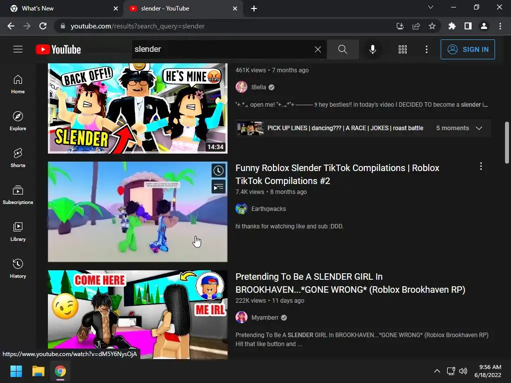This screenshot has height=383, width=511.
Task: Open the network icon in the tray
Action: pos(451,371)
